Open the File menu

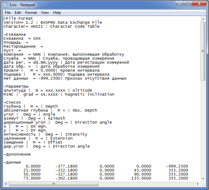(8, 13)
